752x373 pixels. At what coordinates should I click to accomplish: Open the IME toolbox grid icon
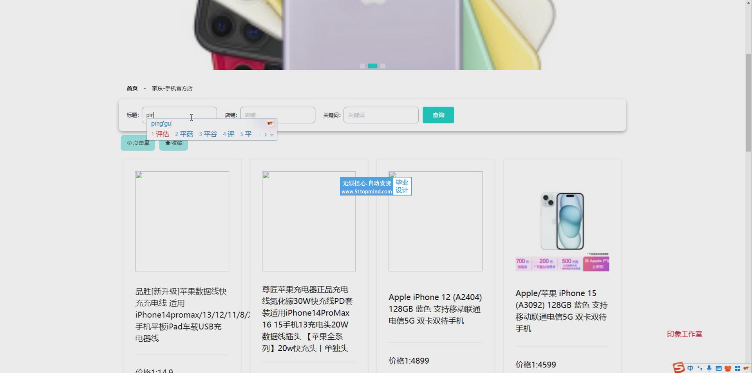[x=737, y=368]
